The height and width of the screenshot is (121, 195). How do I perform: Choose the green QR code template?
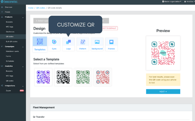click(83, 77)
